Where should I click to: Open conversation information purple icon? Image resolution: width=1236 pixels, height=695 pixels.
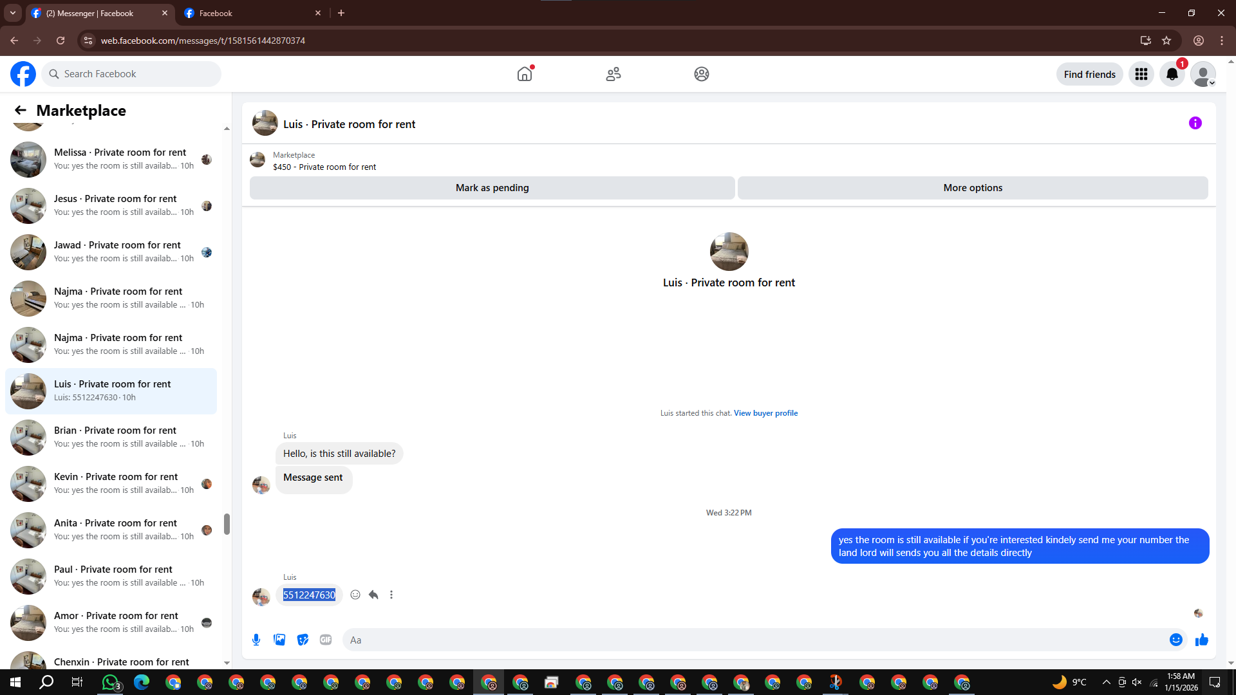point(1195,123)
